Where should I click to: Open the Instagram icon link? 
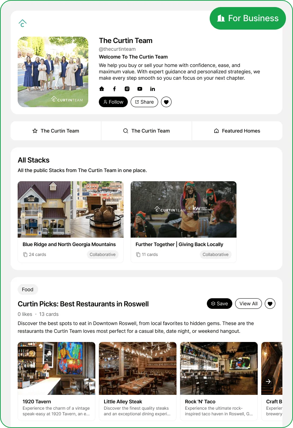[x=127, y=89]
